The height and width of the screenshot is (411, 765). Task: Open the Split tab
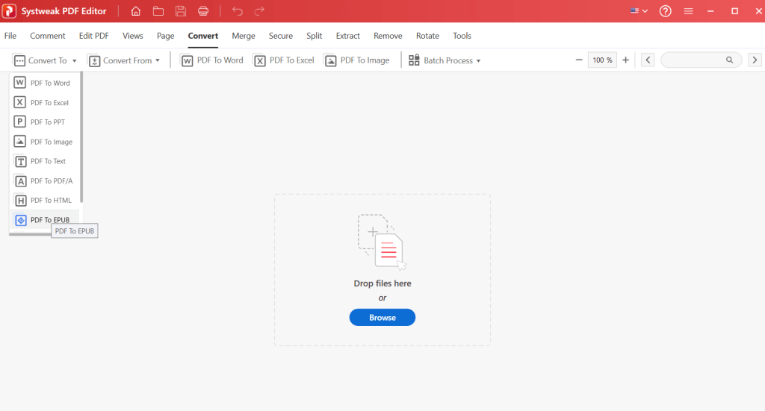point(315,36)
